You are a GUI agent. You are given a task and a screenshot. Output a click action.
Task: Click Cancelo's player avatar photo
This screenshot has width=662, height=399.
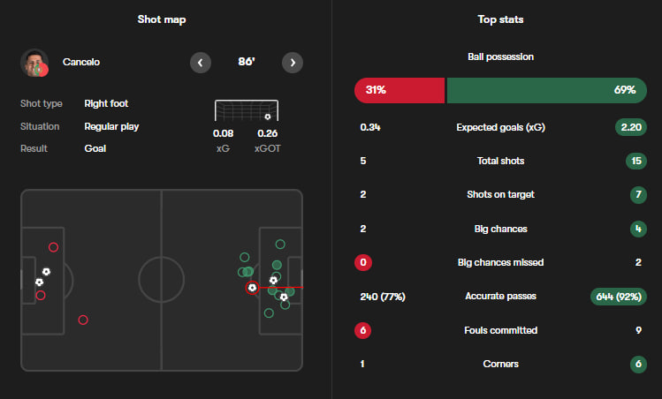(x=34, y=63)
